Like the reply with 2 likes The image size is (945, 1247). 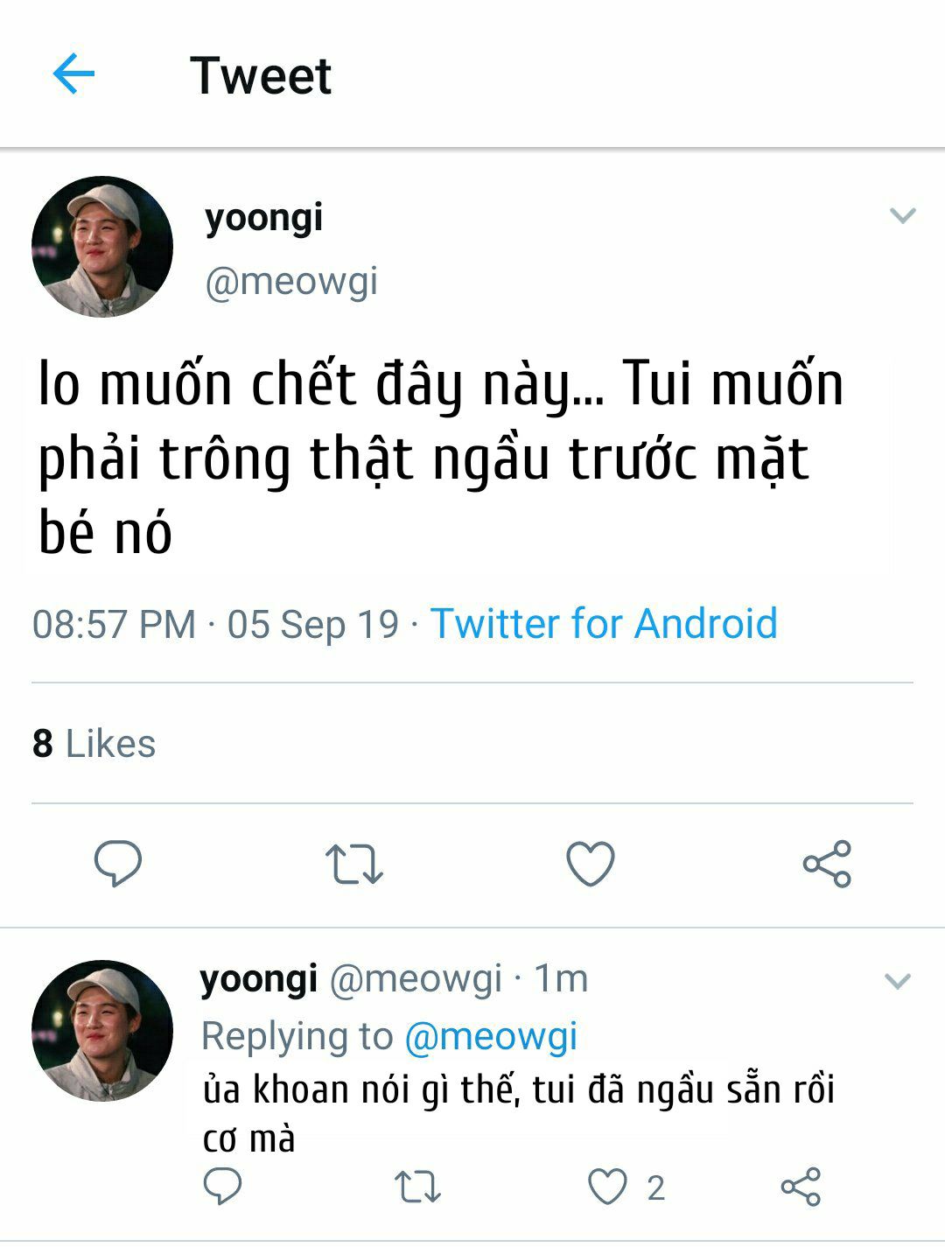tap(607, 1187)
